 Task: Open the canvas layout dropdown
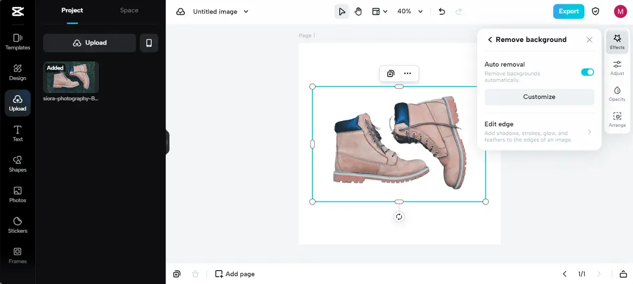coord(379,11)
